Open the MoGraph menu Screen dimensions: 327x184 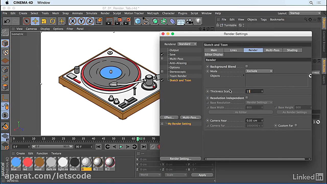153,13
